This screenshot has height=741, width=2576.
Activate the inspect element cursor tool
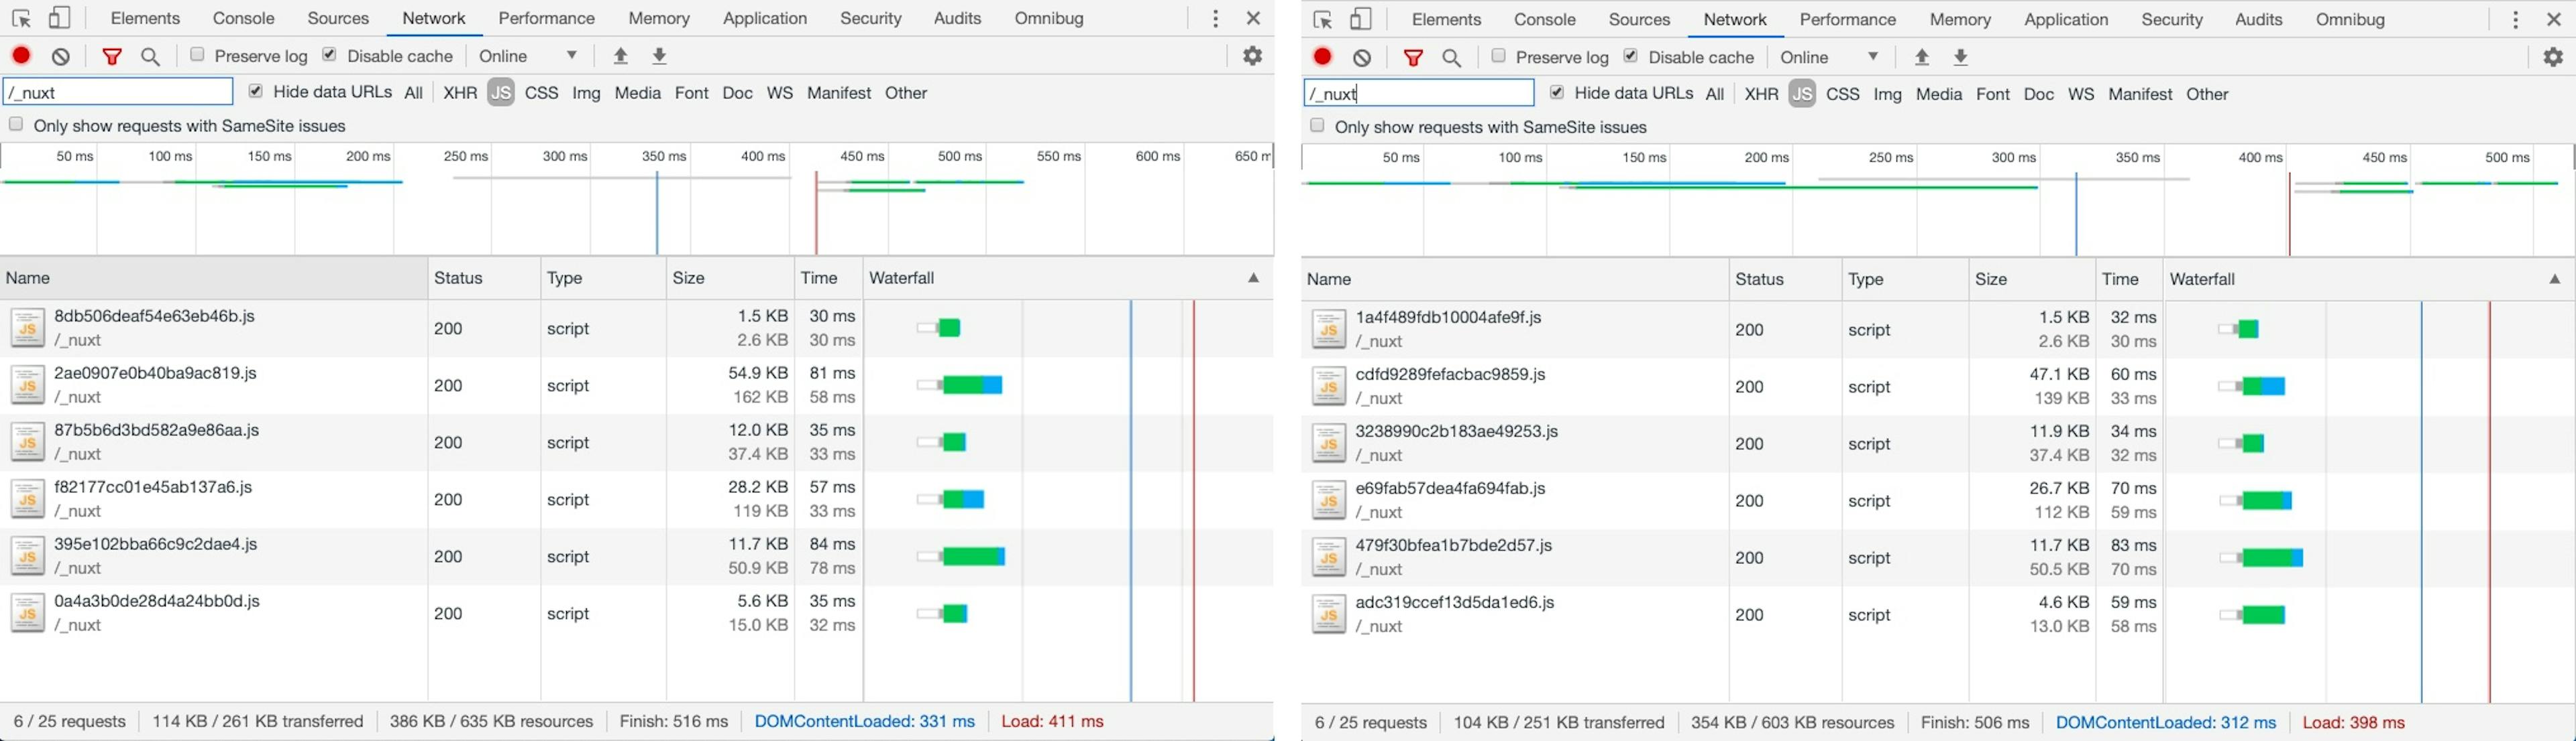tap(22, 18)
